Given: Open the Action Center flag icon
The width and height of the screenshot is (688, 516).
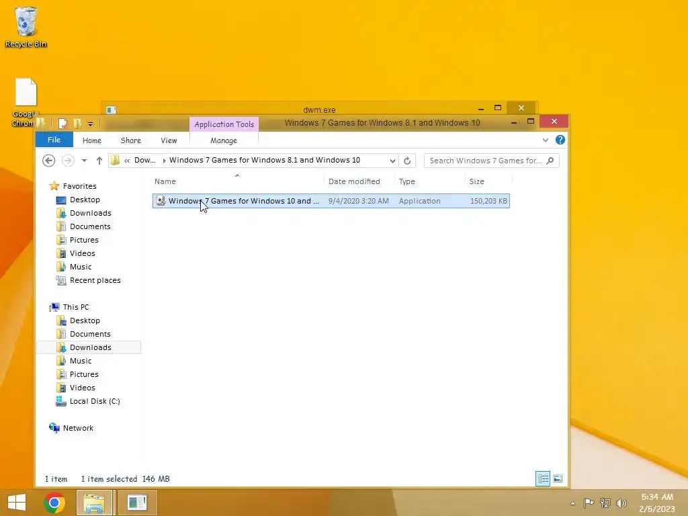Looking at the screenshot, I should (x=589, y=503).
